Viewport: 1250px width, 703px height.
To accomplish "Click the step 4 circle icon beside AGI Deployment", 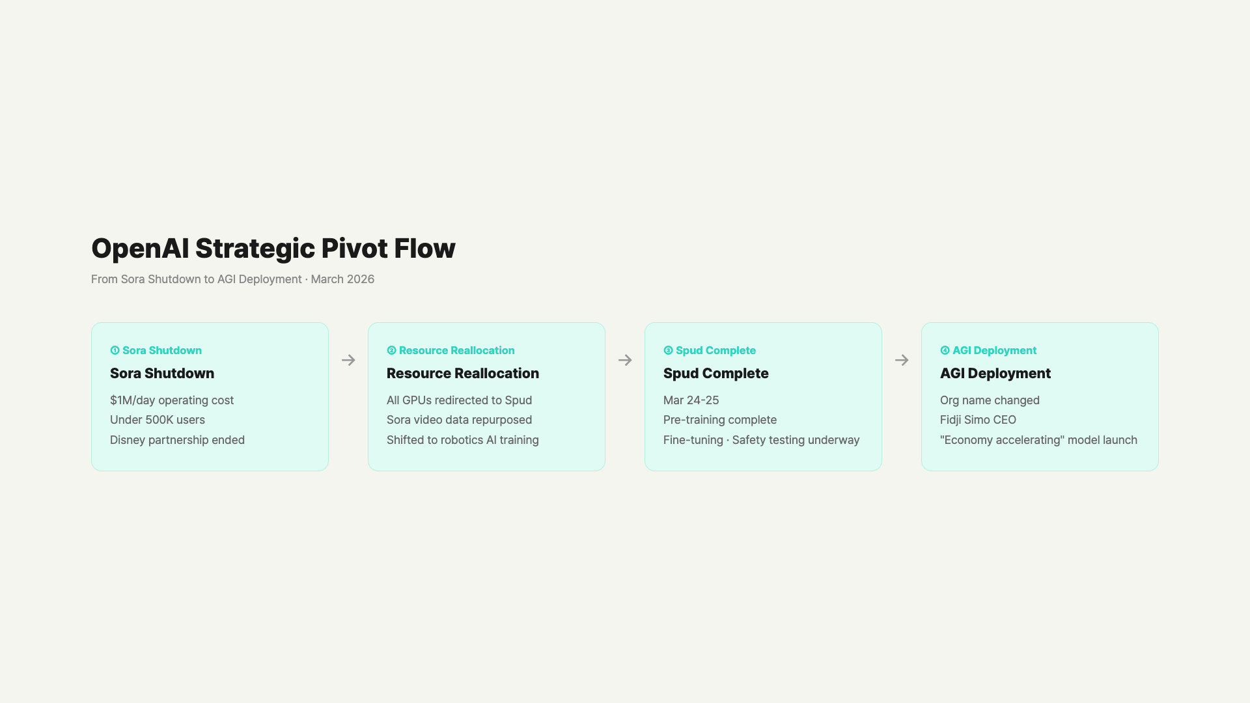I will (x=945, y=350).
